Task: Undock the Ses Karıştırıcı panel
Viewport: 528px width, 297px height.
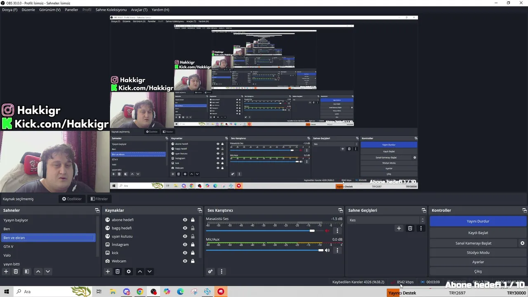Action: 341,210
